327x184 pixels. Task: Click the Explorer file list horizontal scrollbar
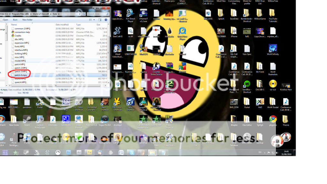coord(56,86)
